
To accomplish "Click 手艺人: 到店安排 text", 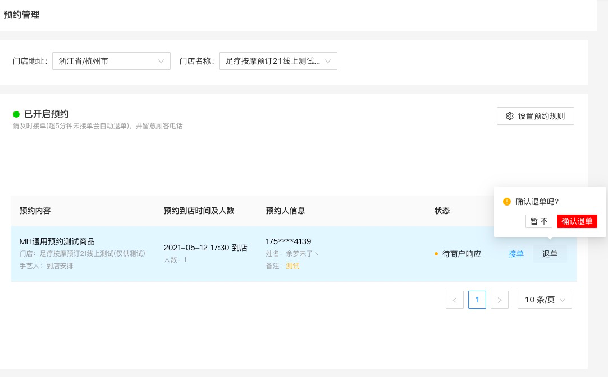I will tap(46, 266).
